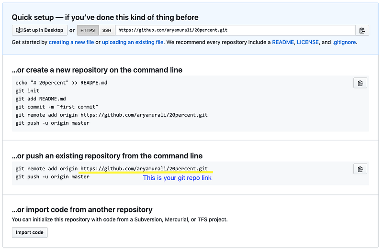Click the 'git init' command line
Image resolution: width=383 pixels, height=252 pixels.
tap(27, 91)
